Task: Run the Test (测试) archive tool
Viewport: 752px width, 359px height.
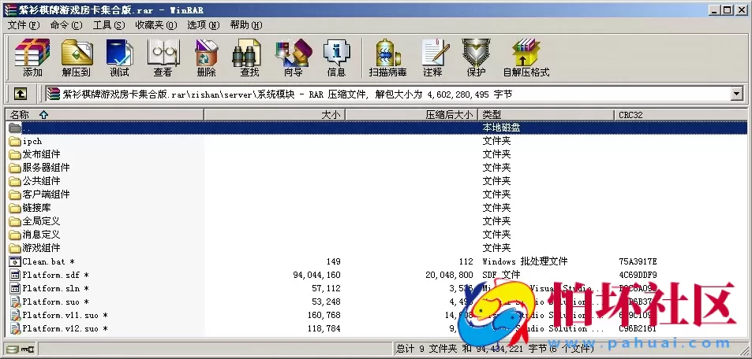Action: pyautogui.click(x=119, y=58)
